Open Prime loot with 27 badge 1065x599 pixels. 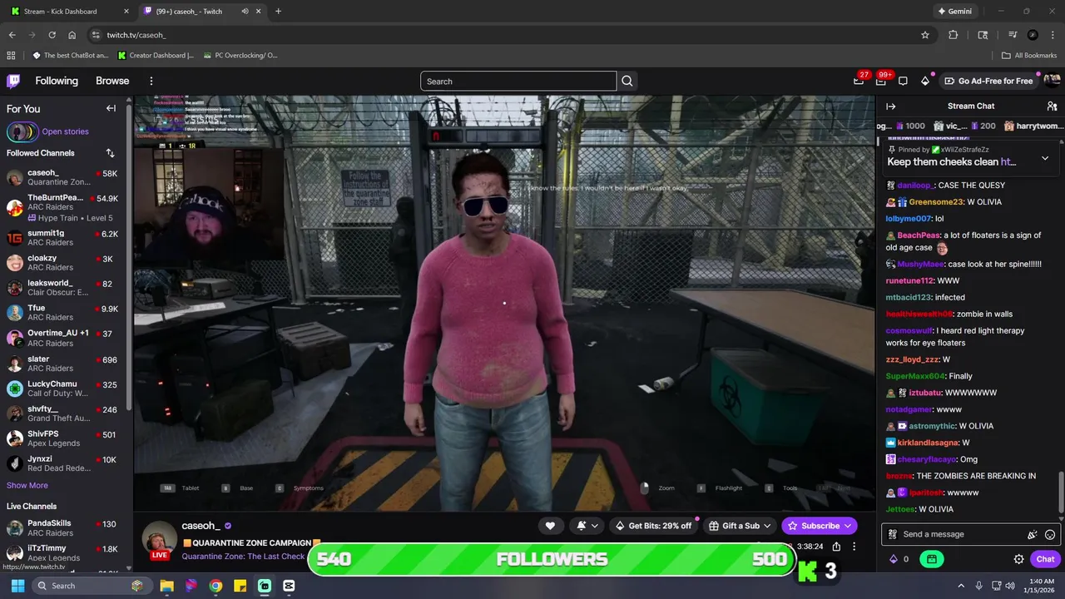click(859, 81)
